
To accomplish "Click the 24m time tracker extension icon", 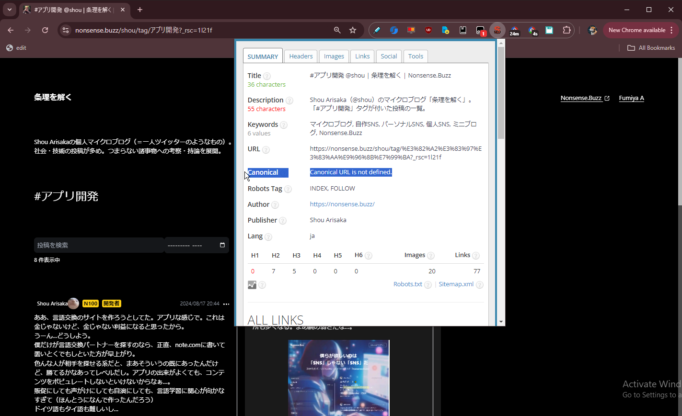I will pos(514,30).
